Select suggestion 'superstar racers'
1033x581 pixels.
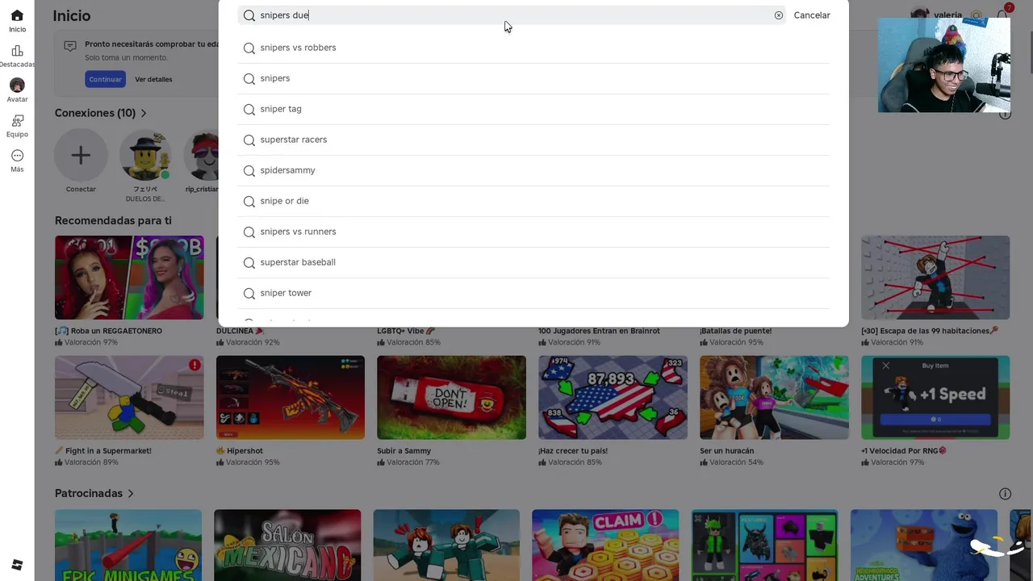pyautogui.click(x=533, y=140)
